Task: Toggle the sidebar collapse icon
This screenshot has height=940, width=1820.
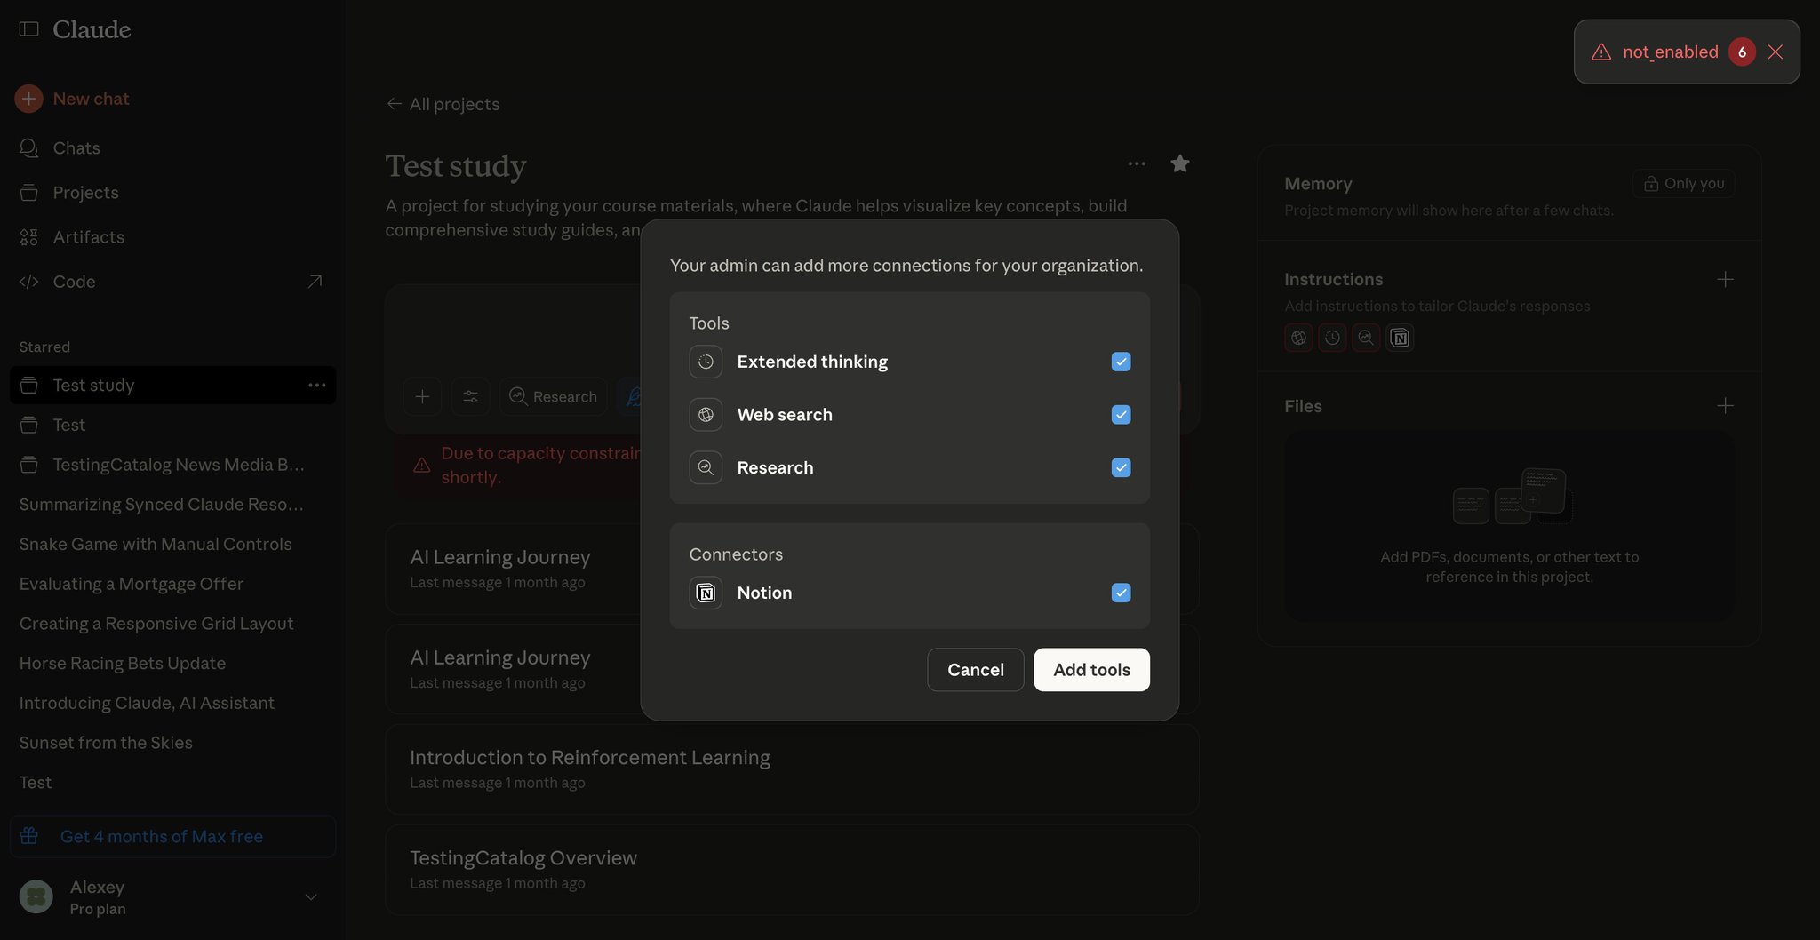Action: point(28,29)
